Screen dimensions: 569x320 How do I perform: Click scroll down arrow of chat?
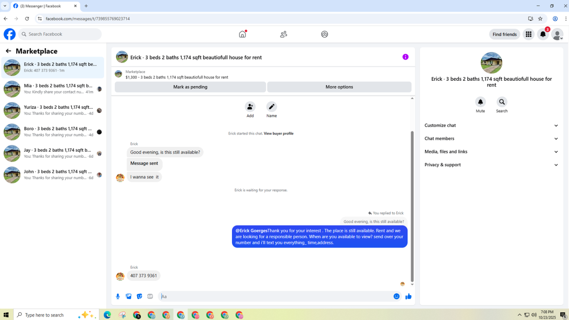412,284
